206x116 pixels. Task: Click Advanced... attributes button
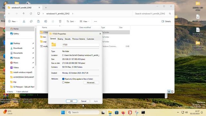[x=91, y=82]
